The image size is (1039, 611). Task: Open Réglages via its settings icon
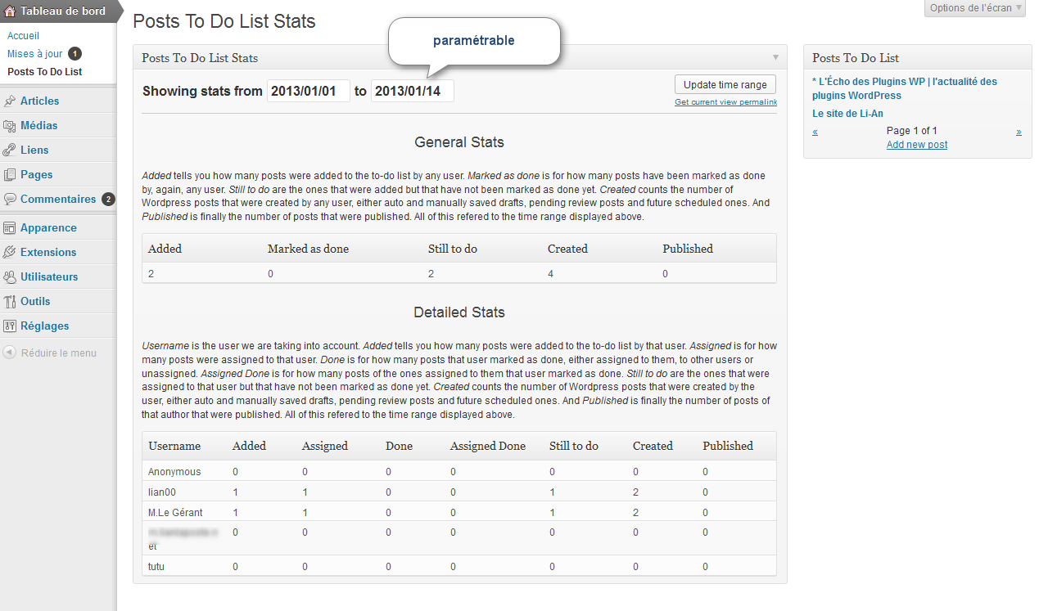pos(10,326)
